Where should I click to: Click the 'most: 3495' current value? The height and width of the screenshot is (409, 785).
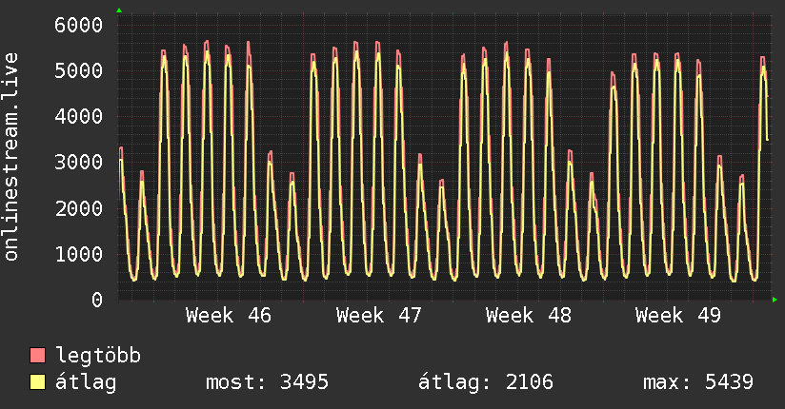point(267,382)
